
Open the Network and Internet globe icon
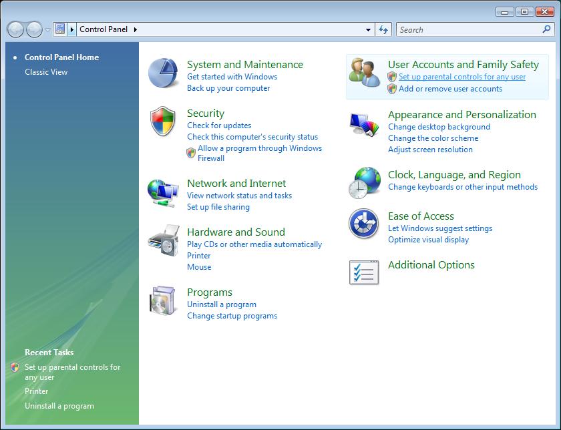coord(163,193)
